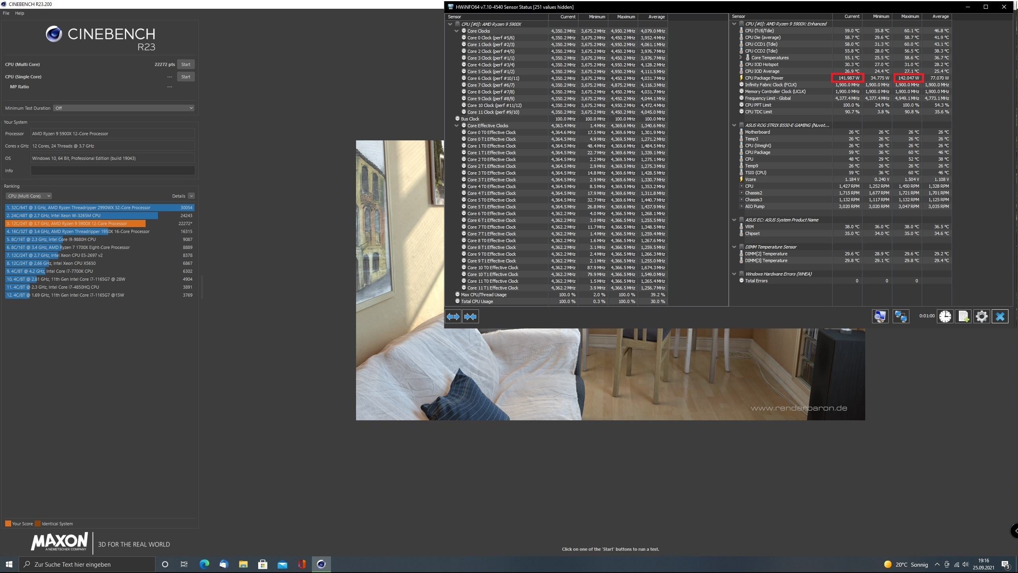Select Core i9-9880H ranking row
Image resolution: width=1018 pixels, height=573 pixels.
pyautogui.click(x=99, y=239)
